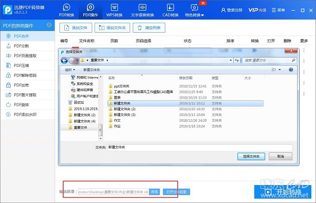The height and width of the screenshot is (203, 316).
Task: Open CAD转换 tab
Action: [170, 10]
